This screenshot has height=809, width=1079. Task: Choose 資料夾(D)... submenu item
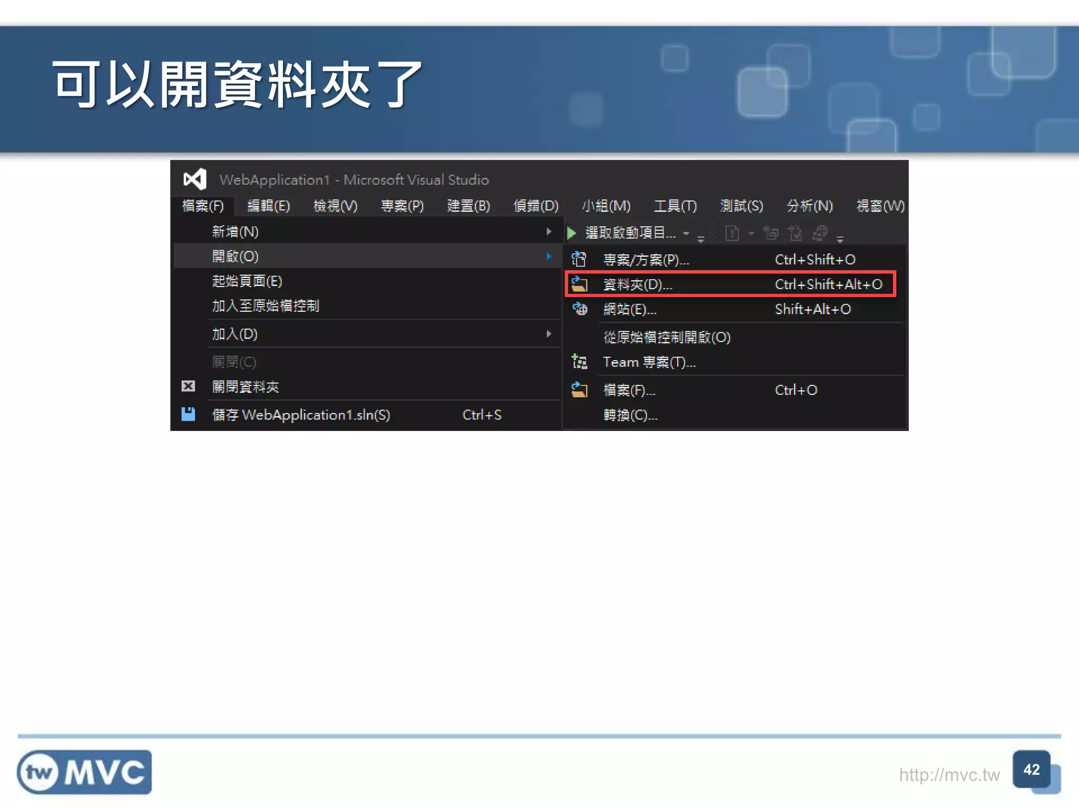tap(731, 284)
